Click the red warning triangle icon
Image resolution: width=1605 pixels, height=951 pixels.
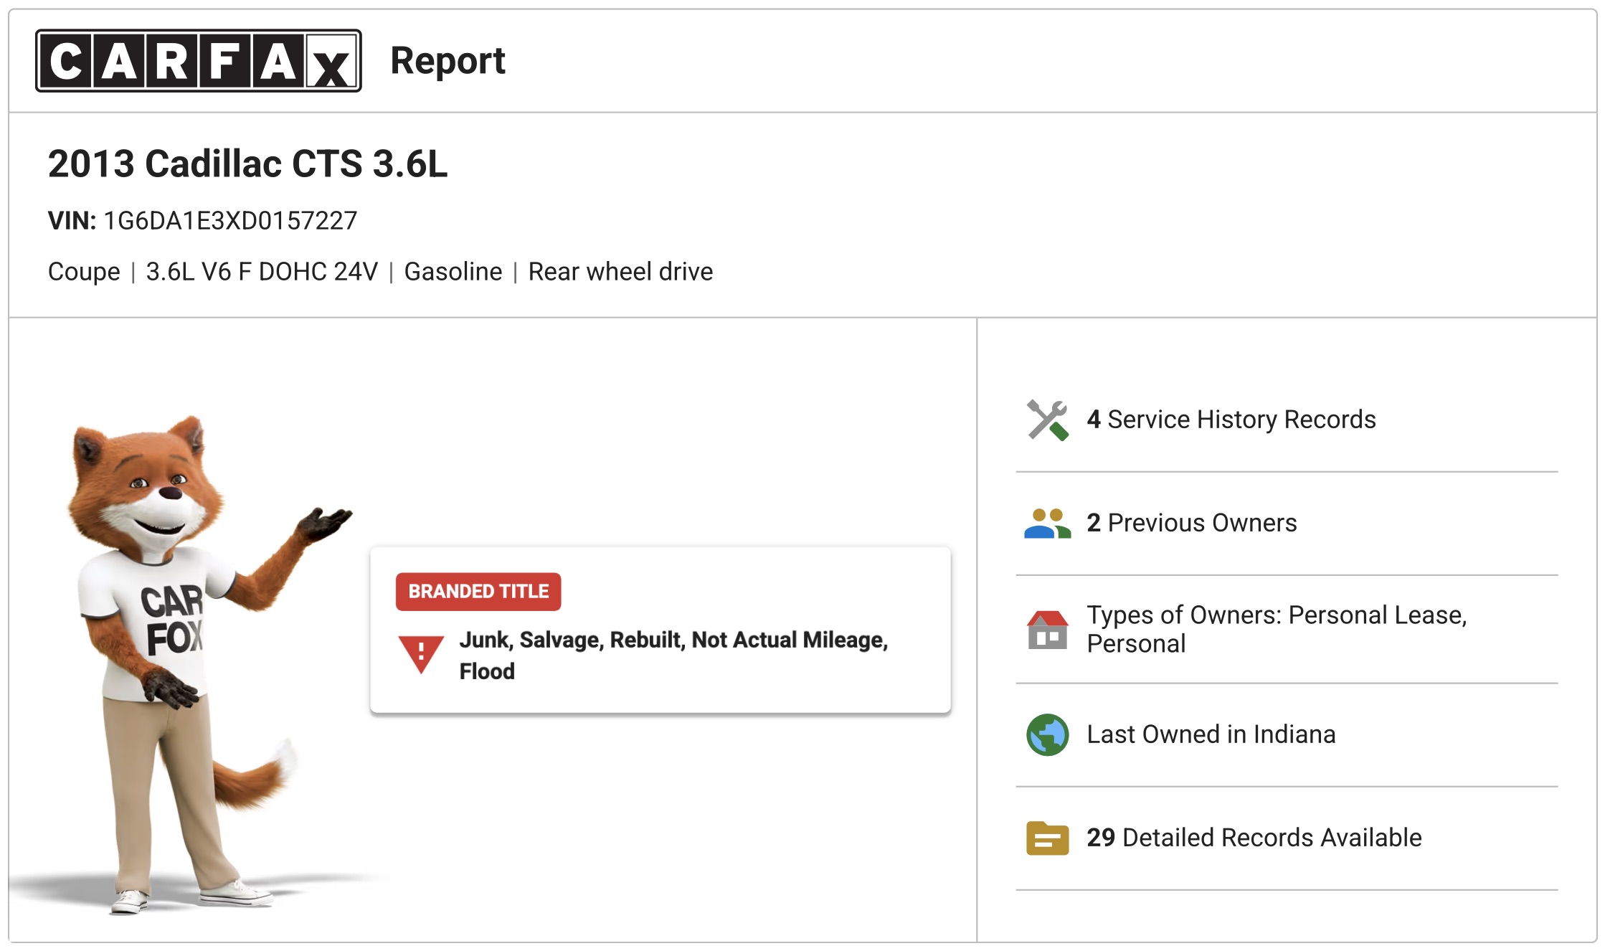tap(421, 654)
